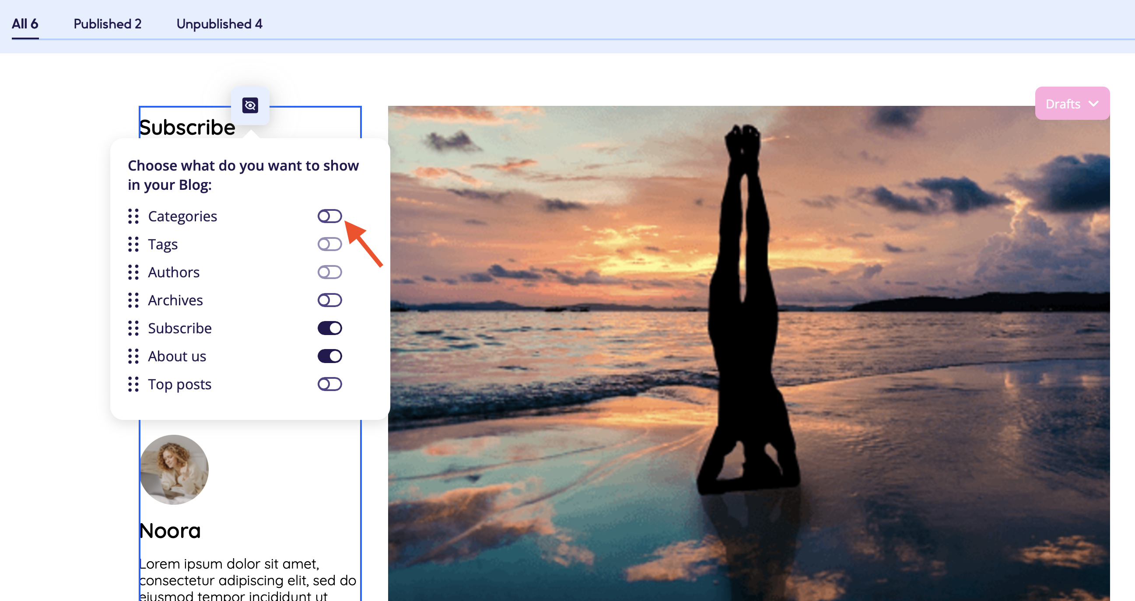Screen dimensions: 1135x601
Task: Click the 'Tags' label in the popup
Action: point(163,245)
